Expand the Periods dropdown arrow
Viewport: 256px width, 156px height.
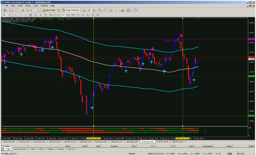131,10
